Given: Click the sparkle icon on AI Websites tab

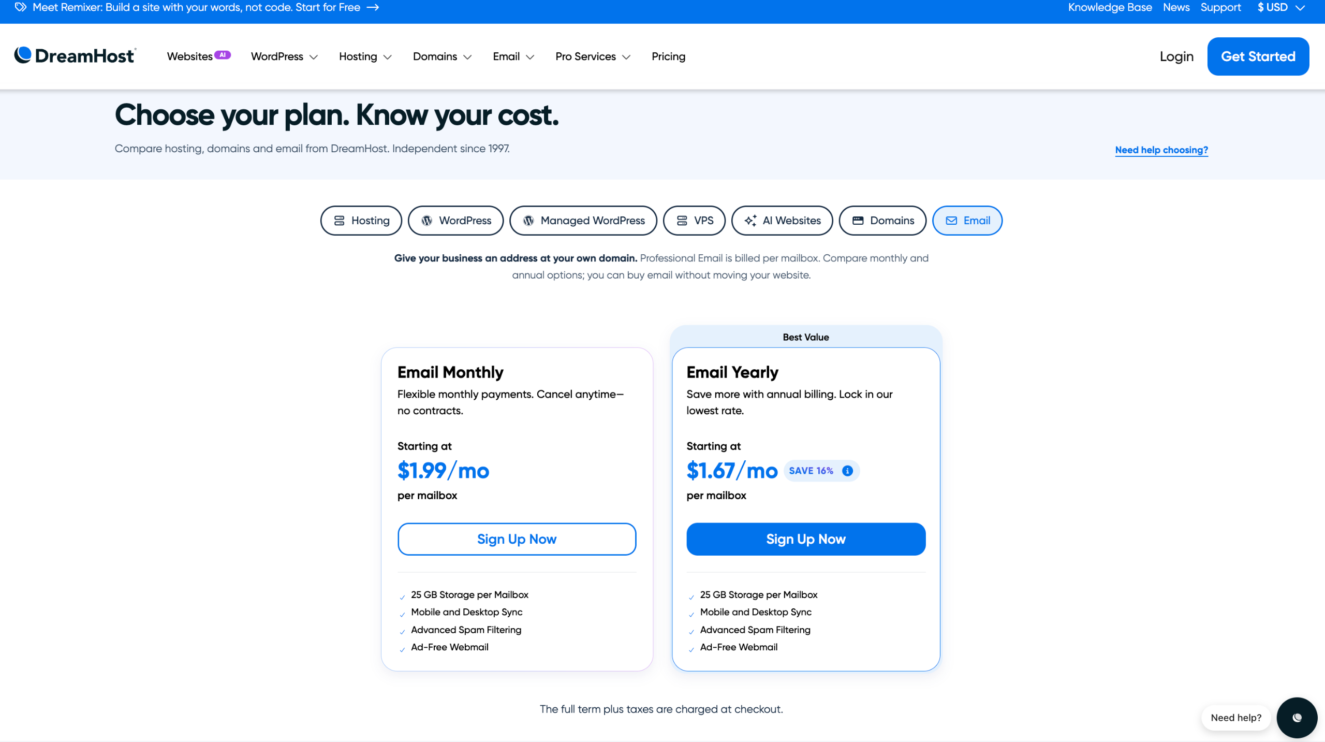Looking at the screenshot, I should pos(750,221).
